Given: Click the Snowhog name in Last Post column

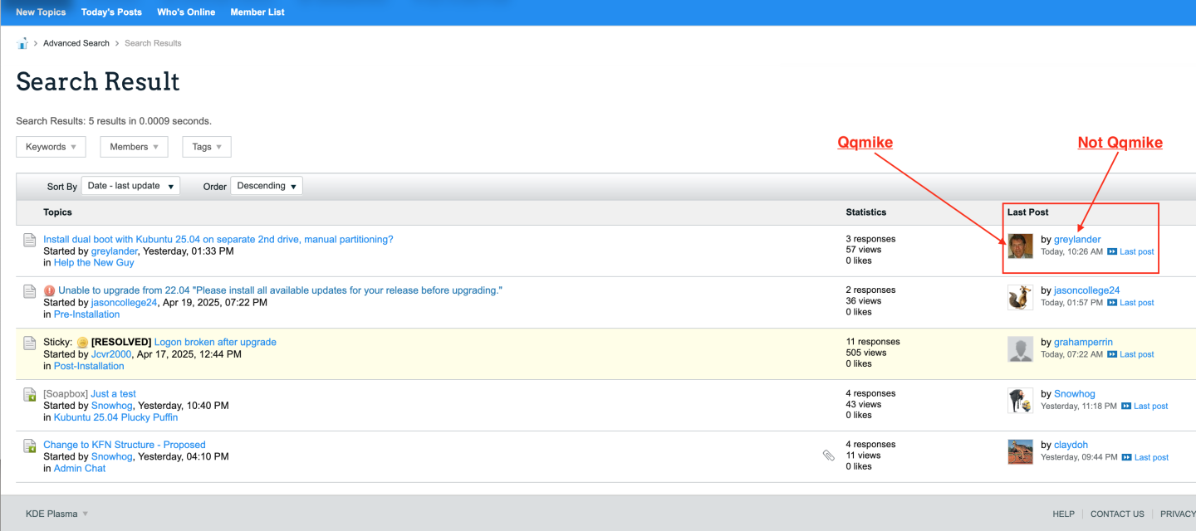Looking at the screenshot, I should pos(1075,394).
